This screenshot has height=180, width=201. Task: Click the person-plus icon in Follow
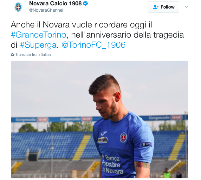click(x=156, y=7)
